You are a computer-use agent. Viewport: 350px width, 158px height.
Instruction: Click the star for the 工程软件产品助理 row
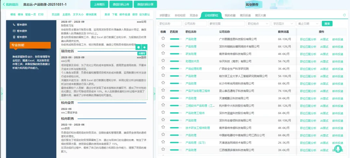point(163,105)
